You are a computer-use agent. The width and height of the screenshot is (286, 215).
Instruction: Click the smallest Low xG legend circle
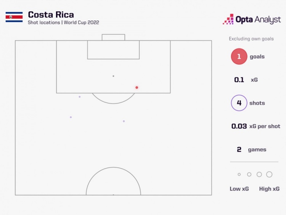pos(239,175)
